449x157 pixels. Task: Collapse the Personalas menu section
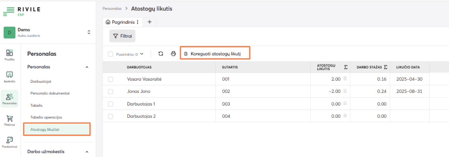(x=87, y=67)
